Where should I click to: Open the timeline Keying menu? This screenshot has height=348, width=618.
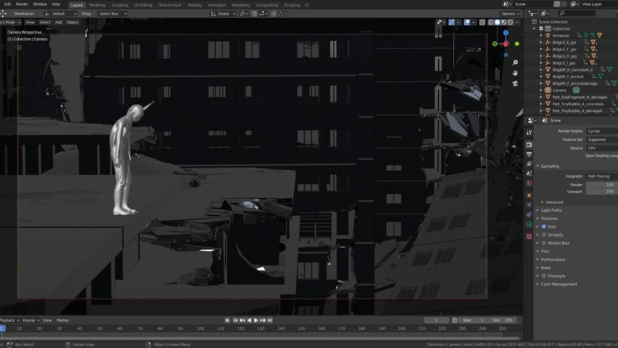[31, 321]
